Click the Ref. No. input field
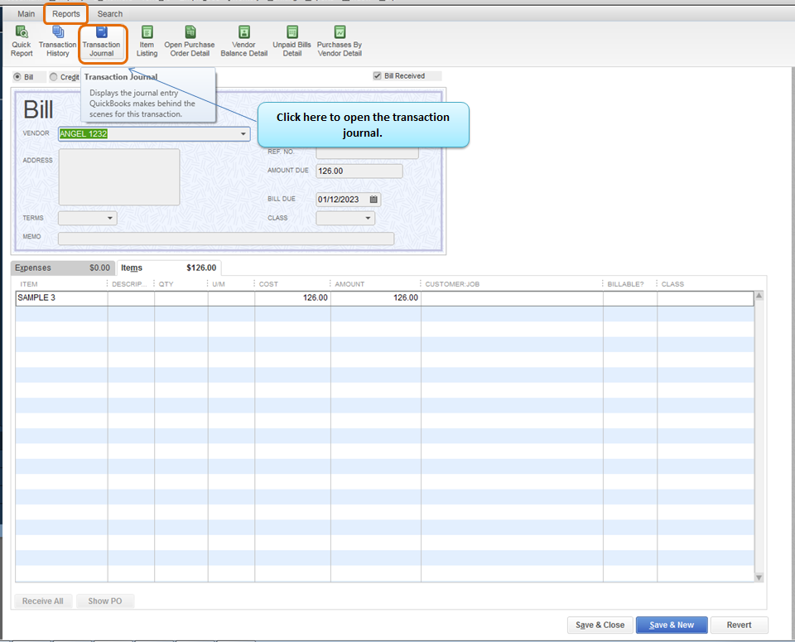The image size is (795, 642). [x=367, y=152]
